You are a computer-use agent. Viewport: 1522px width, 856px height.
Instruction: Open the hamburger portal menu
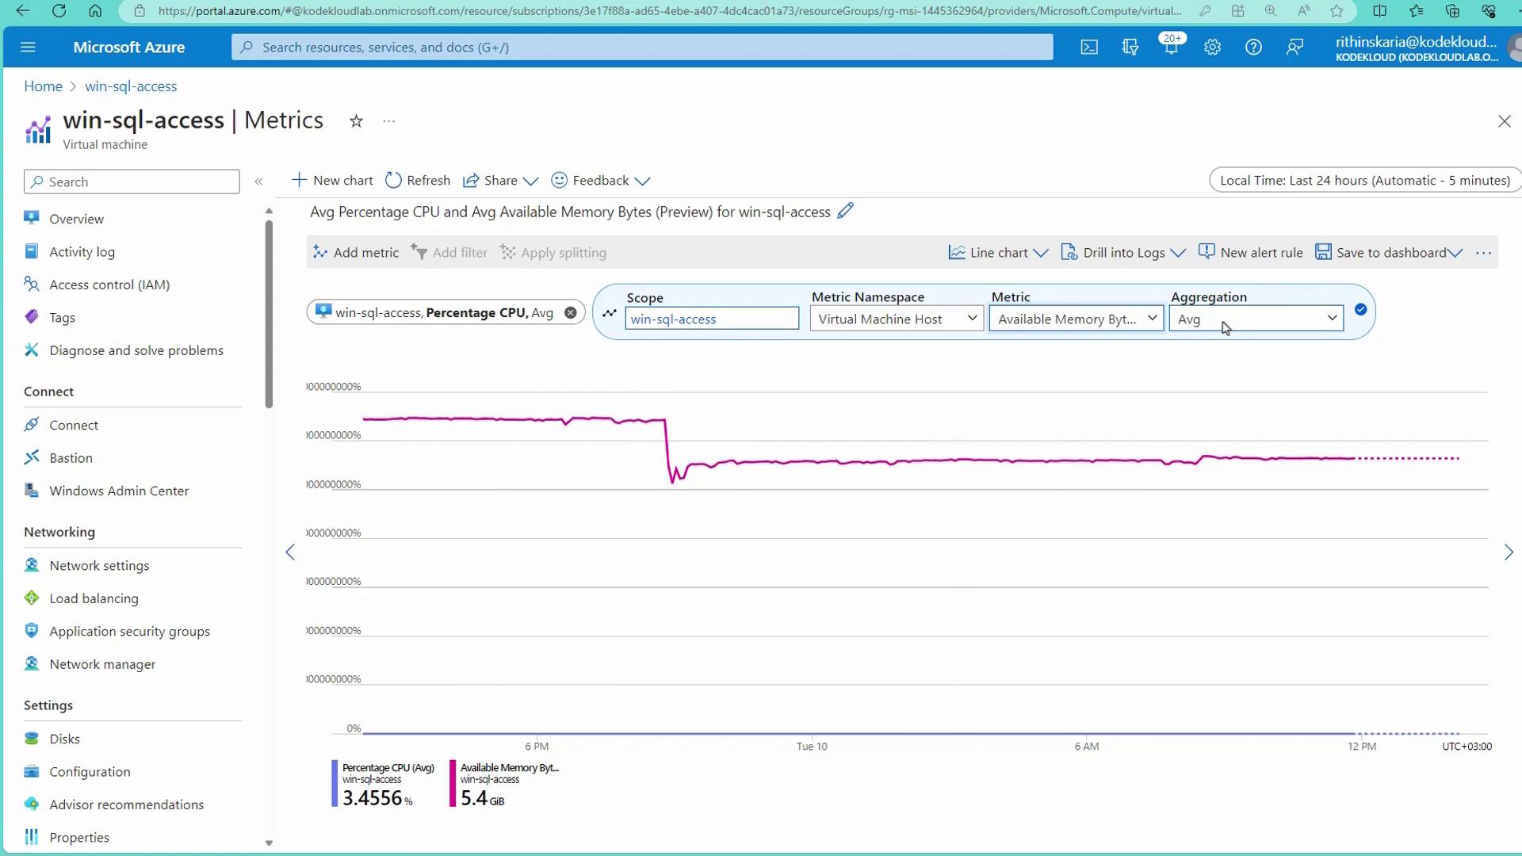coord(28,48)
